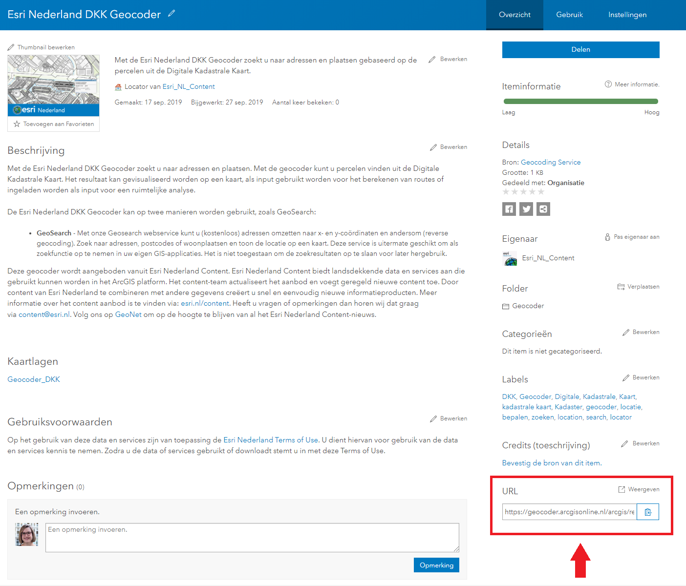Click the DKK label tag

click(509, 397)
